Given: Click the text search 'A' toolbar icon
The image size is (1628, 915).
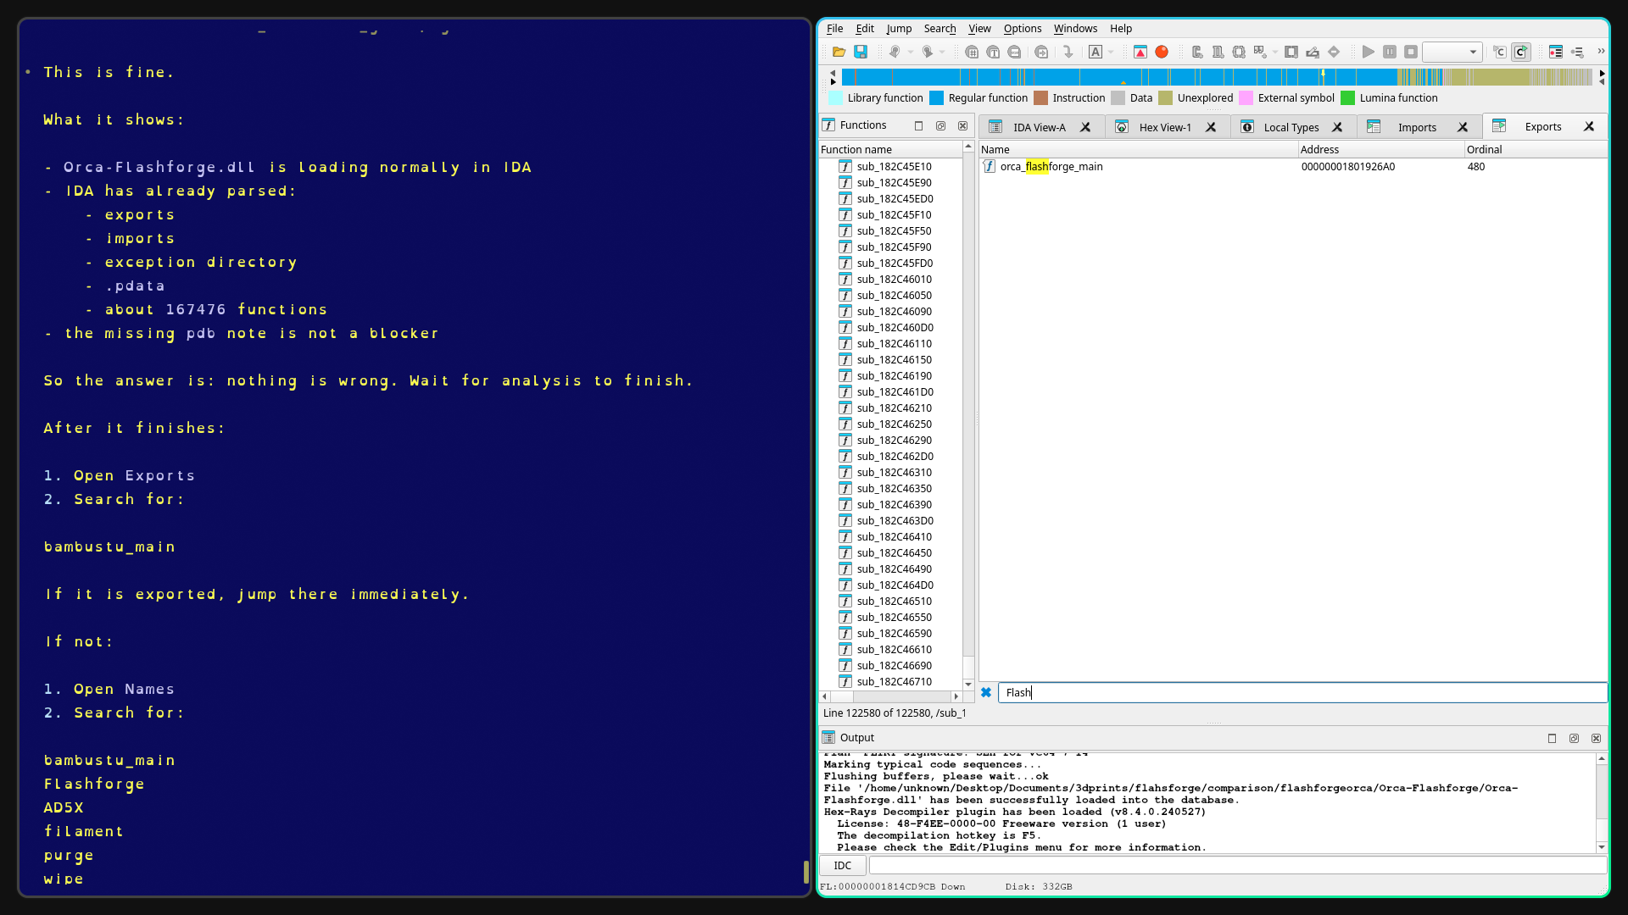Looking at the screenshot, I should click(x=1096, y=52).
